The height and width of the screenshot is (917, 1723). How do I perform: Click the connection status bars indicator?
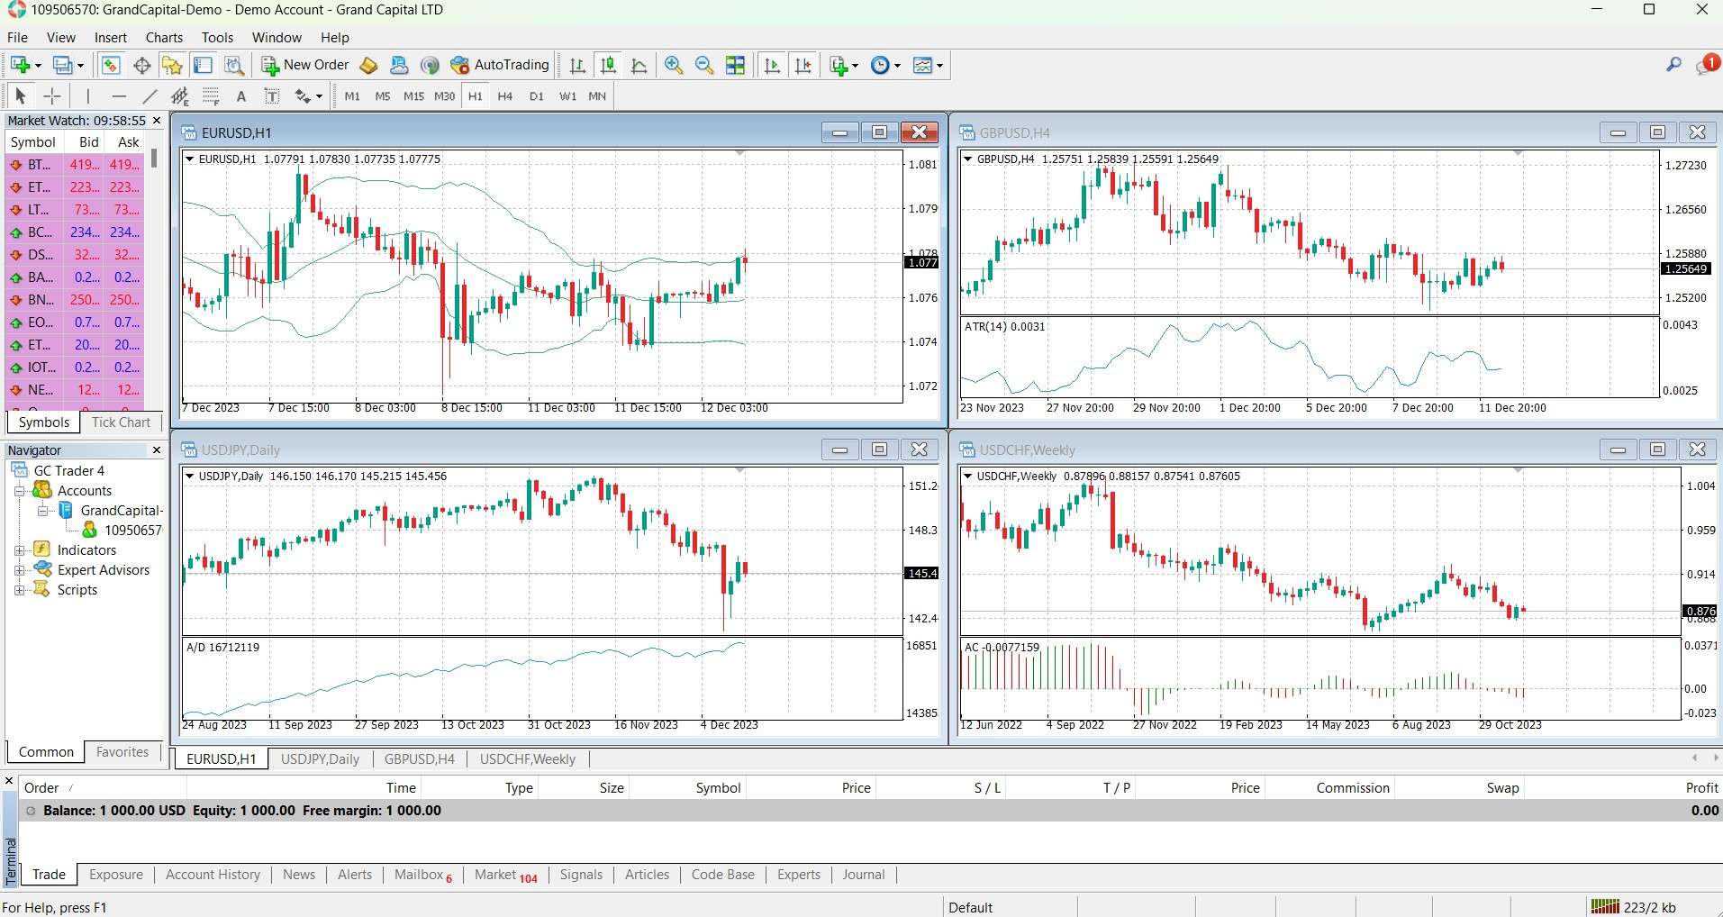[1605, 907]
